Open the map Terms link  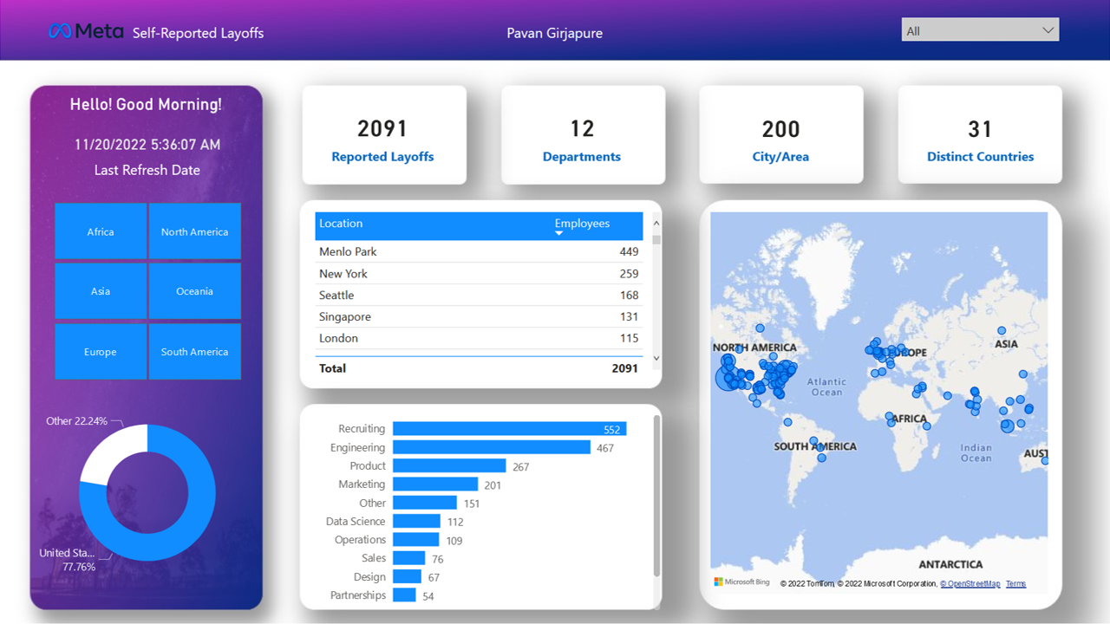[1015, 584]
